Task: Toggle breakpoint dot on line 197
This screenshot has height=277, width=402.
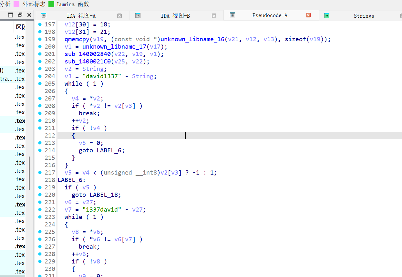Action: click(x=40, y=24)
